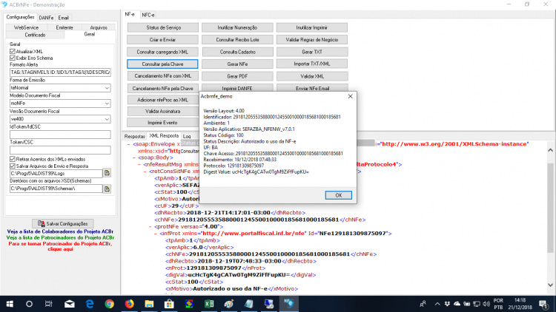The height and width of the screenshot is (312, 556).
Task: Open the Windows Start menu
Action: tap(10, 304)
